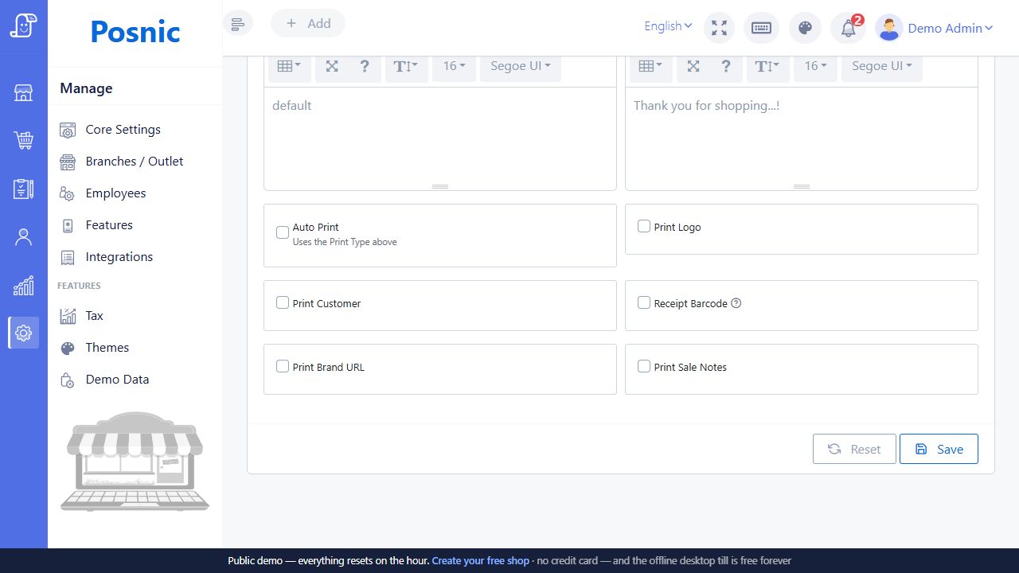Click the Posnic brand name
Screen dimensions: 1019x573
[135, 32]
